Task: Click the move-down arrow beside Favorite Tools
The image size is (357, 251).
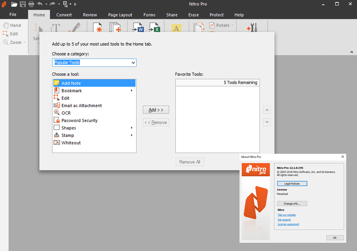Action: [x=267, y=122]
